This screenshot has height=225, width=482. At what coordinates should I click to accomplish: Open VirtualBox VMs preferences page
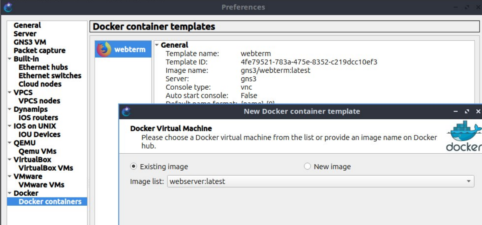(x=46, y=168)
